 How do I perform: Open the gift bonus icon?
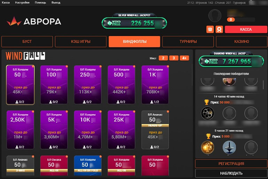(x=210, y=30)
